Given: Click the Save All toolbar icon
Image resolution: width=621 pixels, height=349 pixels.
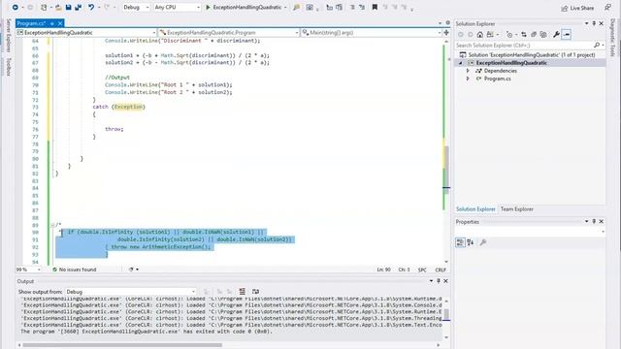Looking at the screenshot, I should (78, 7).
